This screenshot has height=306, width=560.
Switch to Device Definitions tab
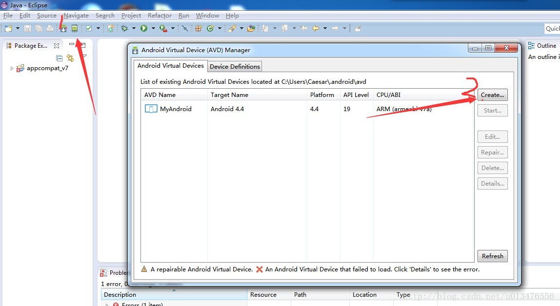click(235, 66)
